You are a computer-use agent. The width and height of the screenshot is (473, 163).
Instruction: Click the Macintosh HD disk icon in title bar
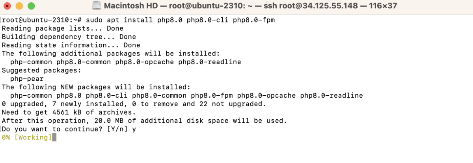click(x=97, y=6)
